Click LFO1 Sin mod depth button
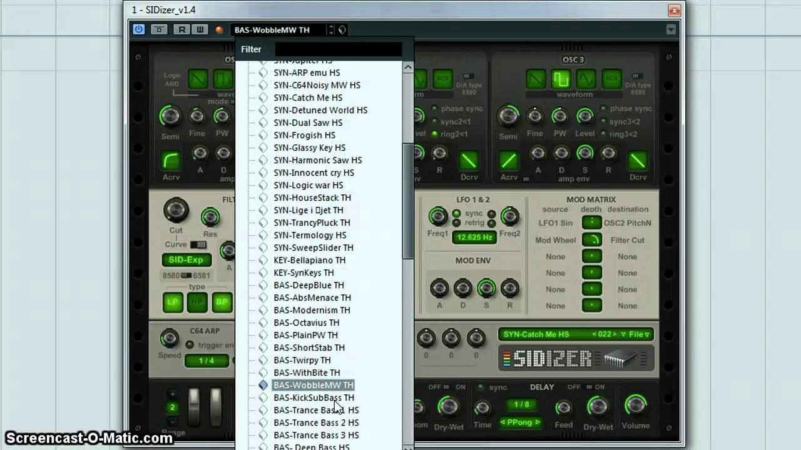801x450 pixels. click(x=591, y=222)
